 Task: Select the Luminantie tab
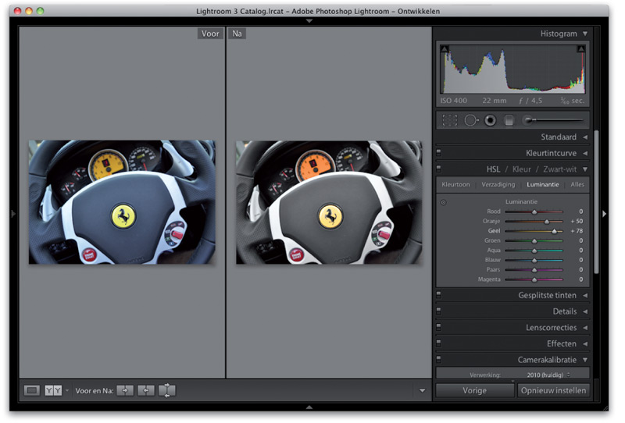(542, 184)
